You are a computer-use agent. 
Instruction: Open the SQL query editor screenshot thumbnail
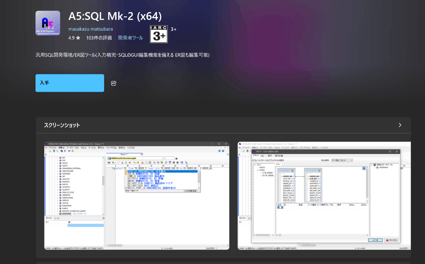[137, 196]
